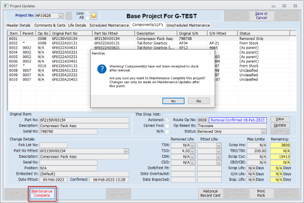Screen dimensions: 304x203
Task: Select row 0002 Tail Rotor Gearbox
Action: (x=149, y=43)
